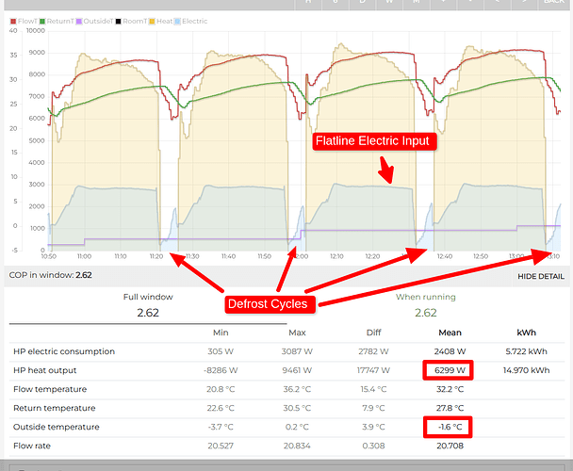Click the 9461 W maximum heat value
This screenshot has width=573, height=471.
pyautogui.click(x=297, y=370)
